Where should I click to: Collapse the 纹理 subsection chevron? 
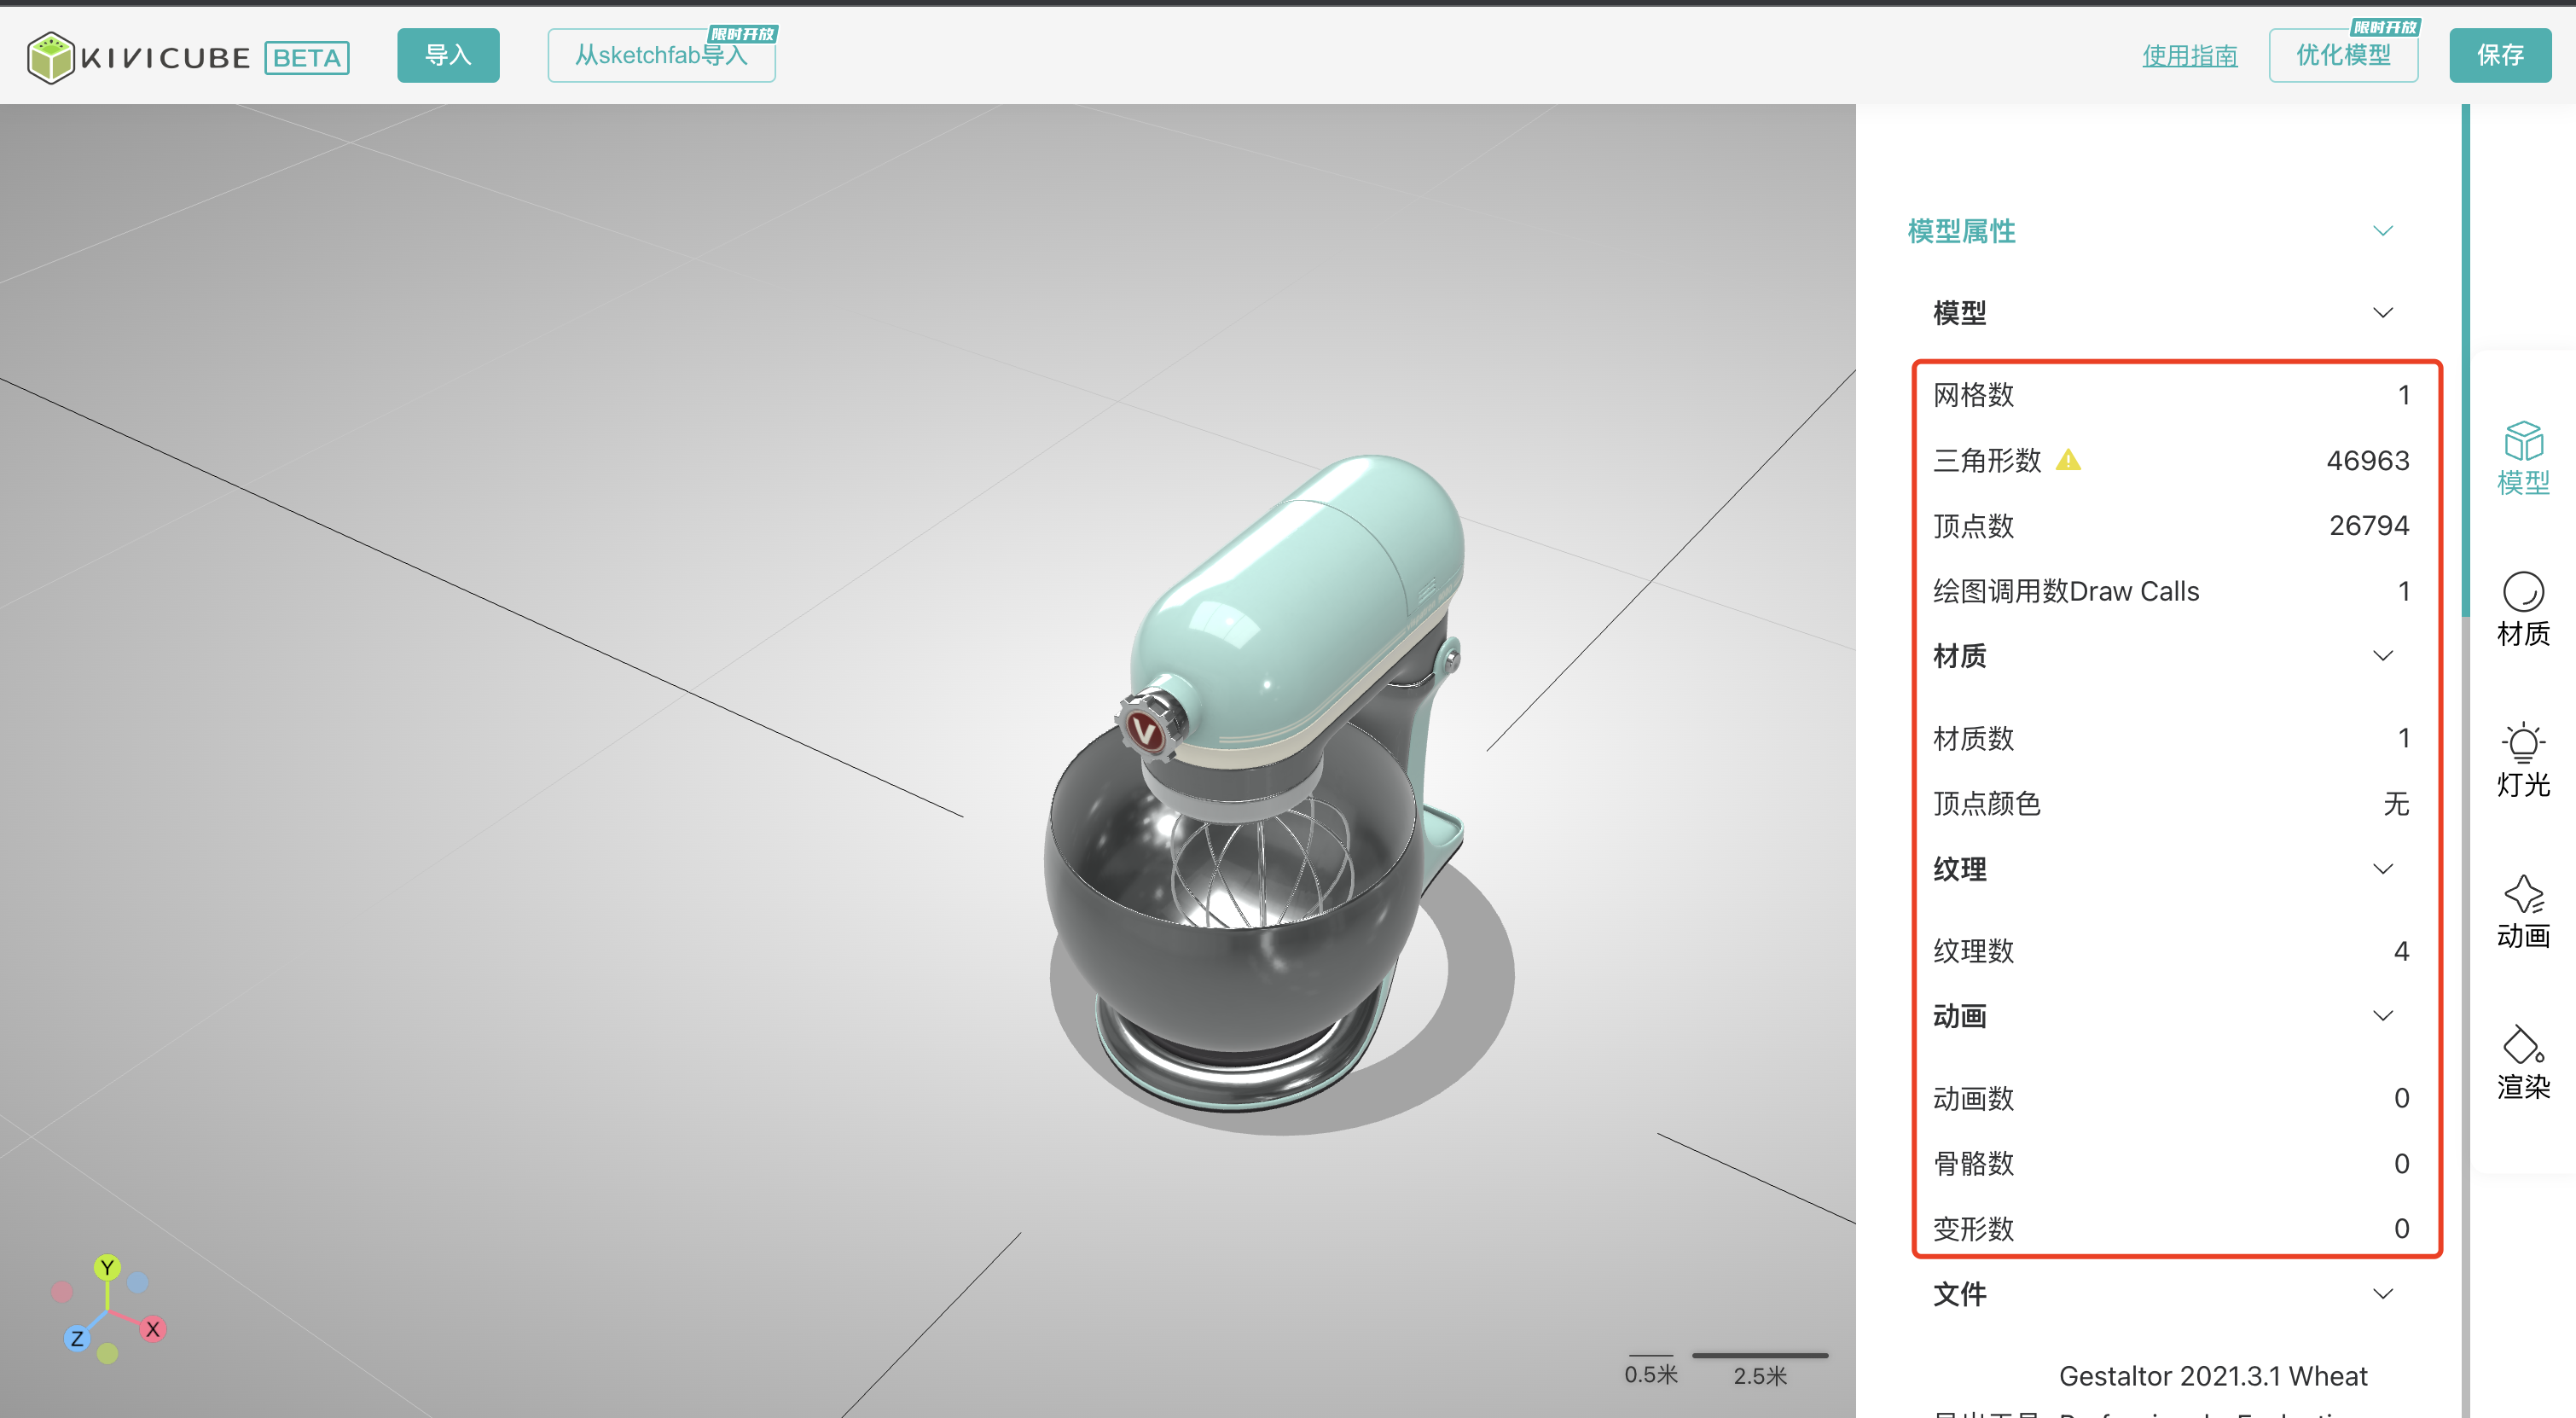(2382, 869)
